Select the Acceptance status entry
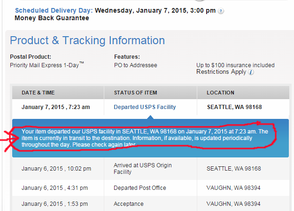The image size is (294, 211). pyautogui.click(x=129, y=203)
